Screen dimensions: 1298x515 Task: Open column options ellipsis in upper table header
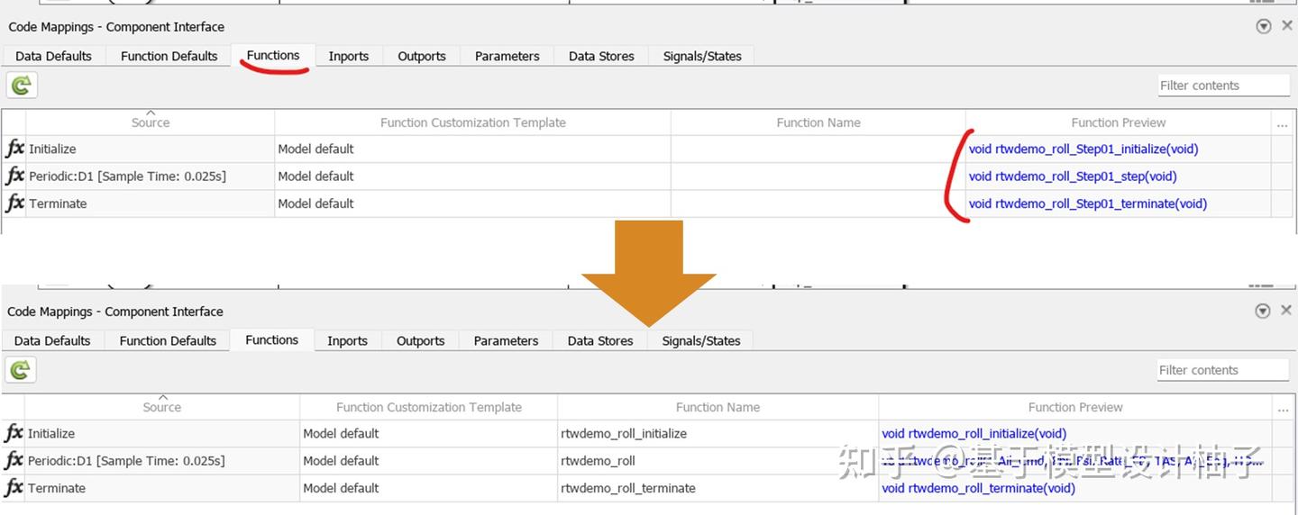[x=1283, y=123]
